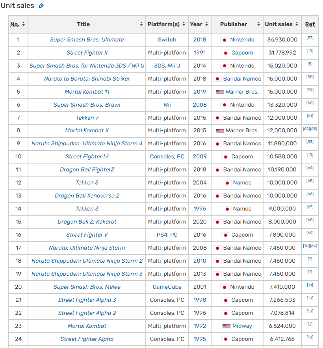Click the Japan flag beside Capcom in Street Fighter II row

tap(225, 53)
